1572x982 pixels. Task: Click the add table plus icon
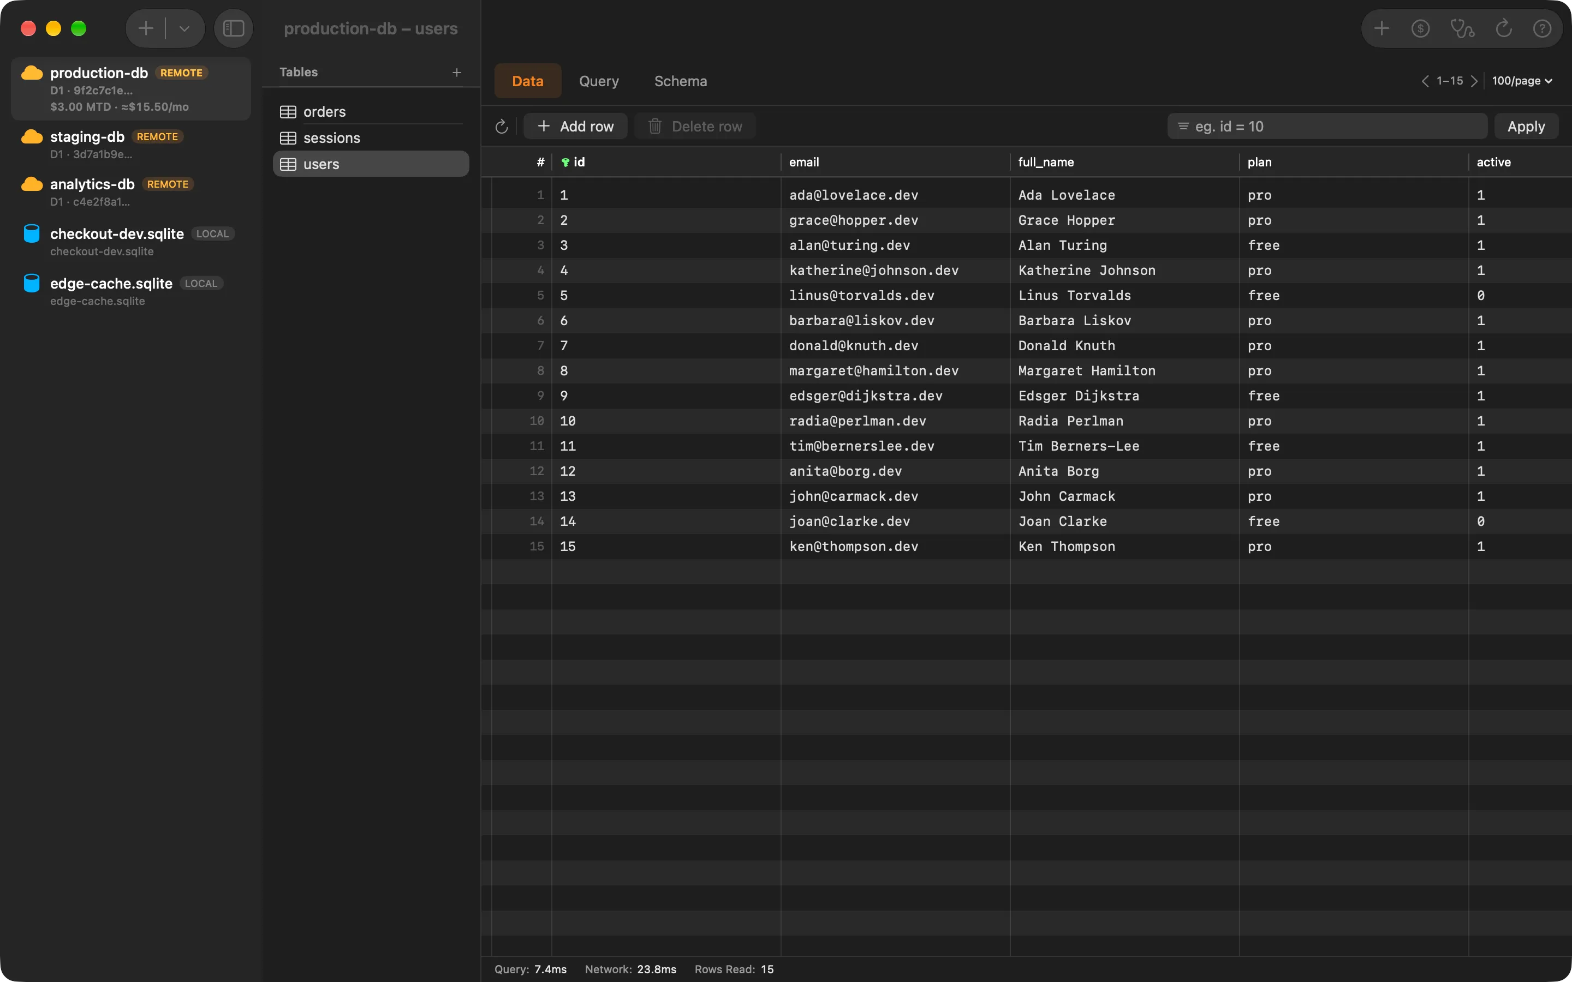pos(457,72)
